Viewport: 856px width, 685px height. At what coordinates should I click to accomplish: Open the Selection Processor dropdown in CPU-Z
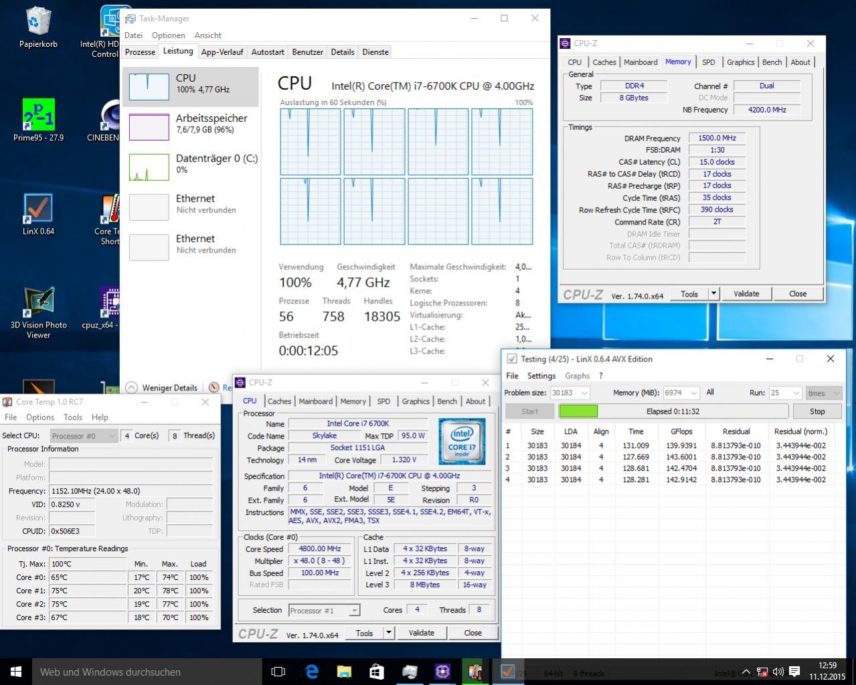[325, 610]
